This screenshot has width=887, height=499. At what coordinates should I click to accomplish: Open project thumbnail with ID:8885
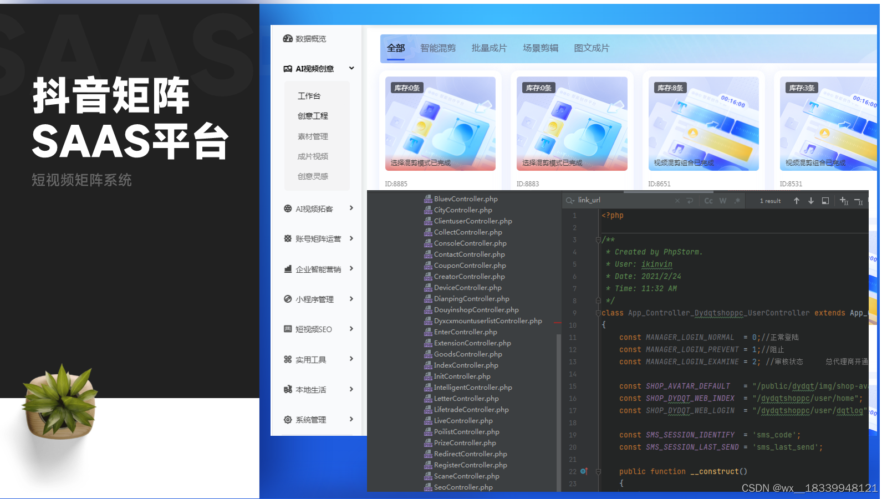[x=440, y=124]
